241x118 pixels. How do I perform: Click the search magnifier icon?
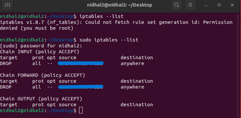pos(177,5)
